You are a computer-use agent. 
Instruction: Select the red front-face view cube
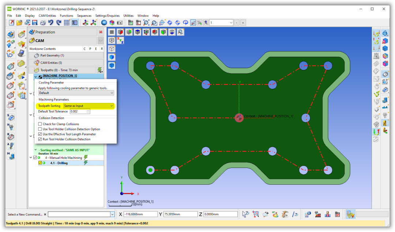pos(120,32)
